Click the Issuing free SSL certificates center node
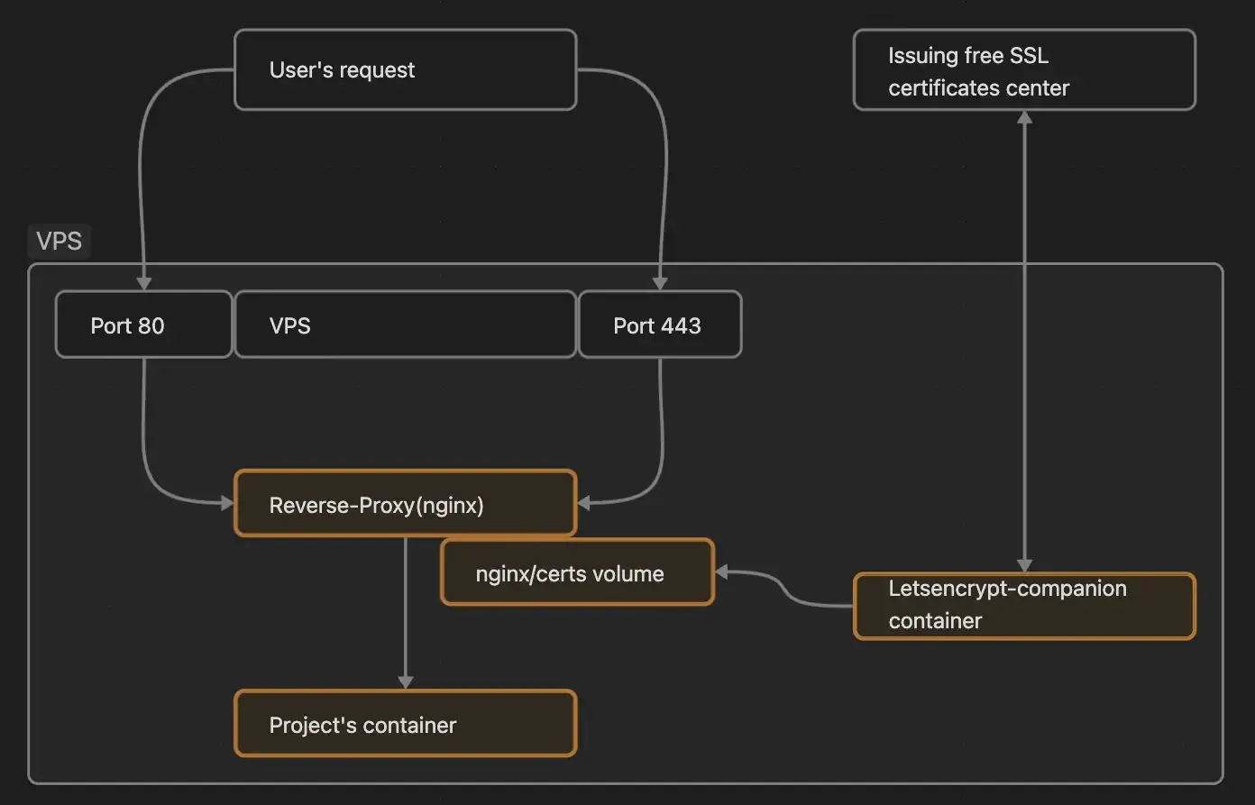Screen dimensions: 1255x805 tap(1023, 70)
